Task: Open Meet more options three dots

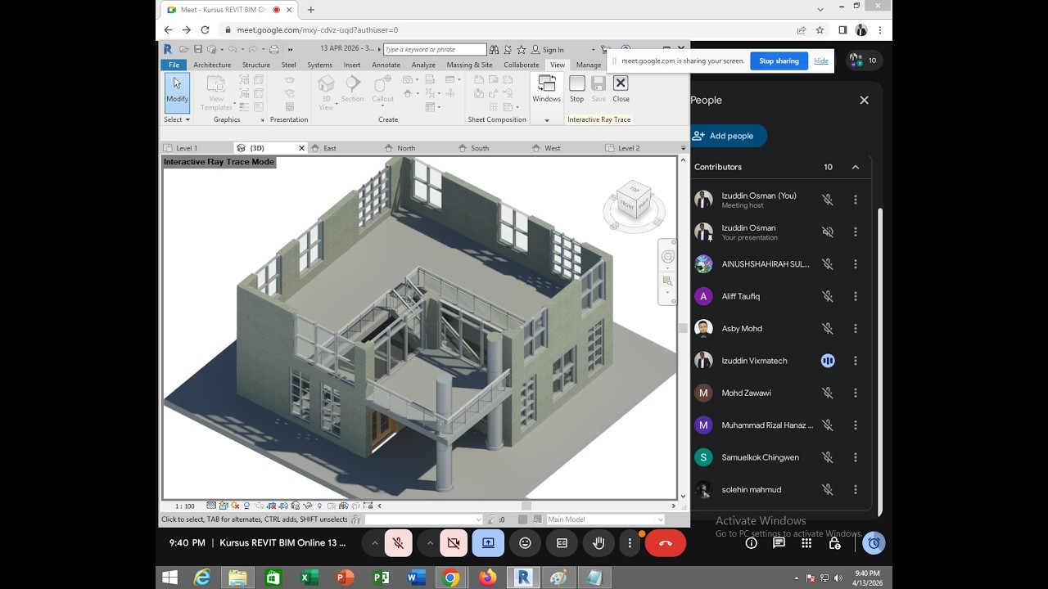Action: point(630,542)
